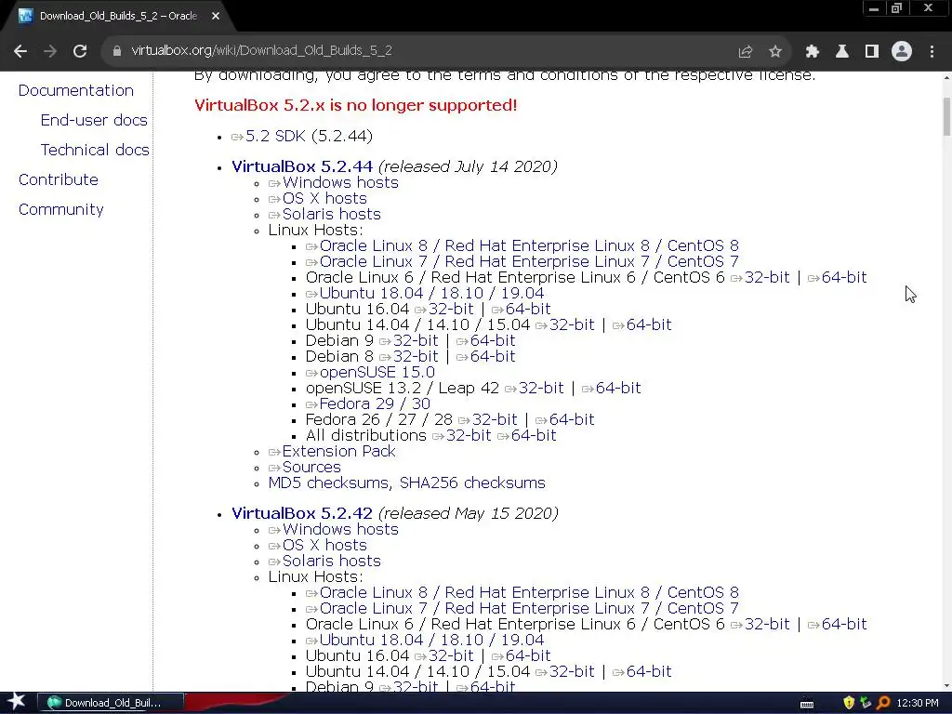Toggle the browser side panel
The height and width of the screenshot is (714, 952).
point(872,52)
